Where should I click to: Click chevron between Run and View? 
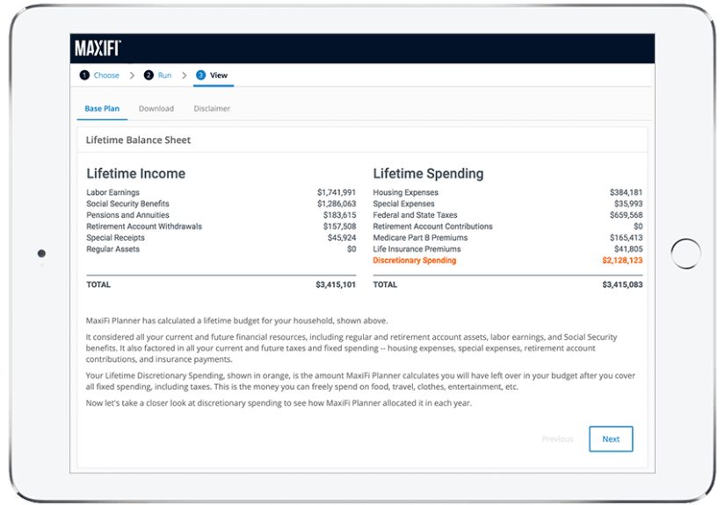184,76
